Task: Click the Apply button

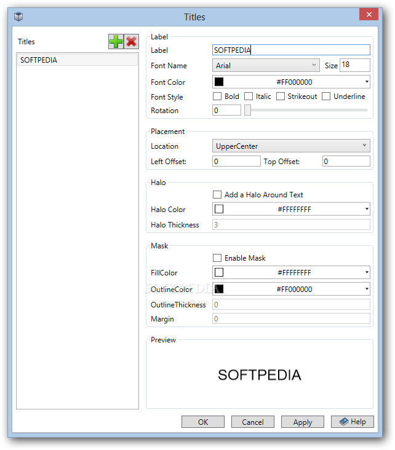Action: point(303,422)
